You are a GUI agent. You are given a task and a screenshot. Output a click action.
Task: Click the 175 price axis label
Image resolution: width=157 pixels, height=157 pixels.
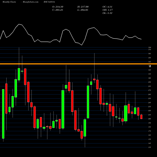[x=149, y=131]
